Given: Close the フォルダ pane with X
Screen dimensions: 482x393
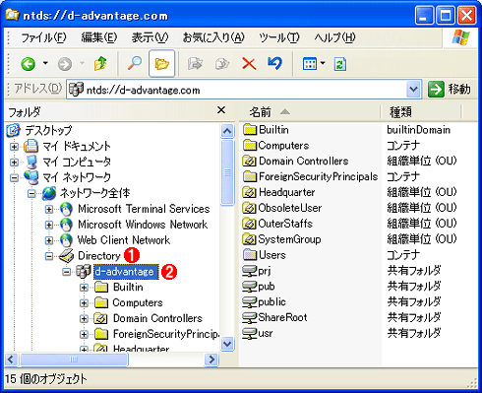Looking at the screenshot, I should tap(221, 110).
